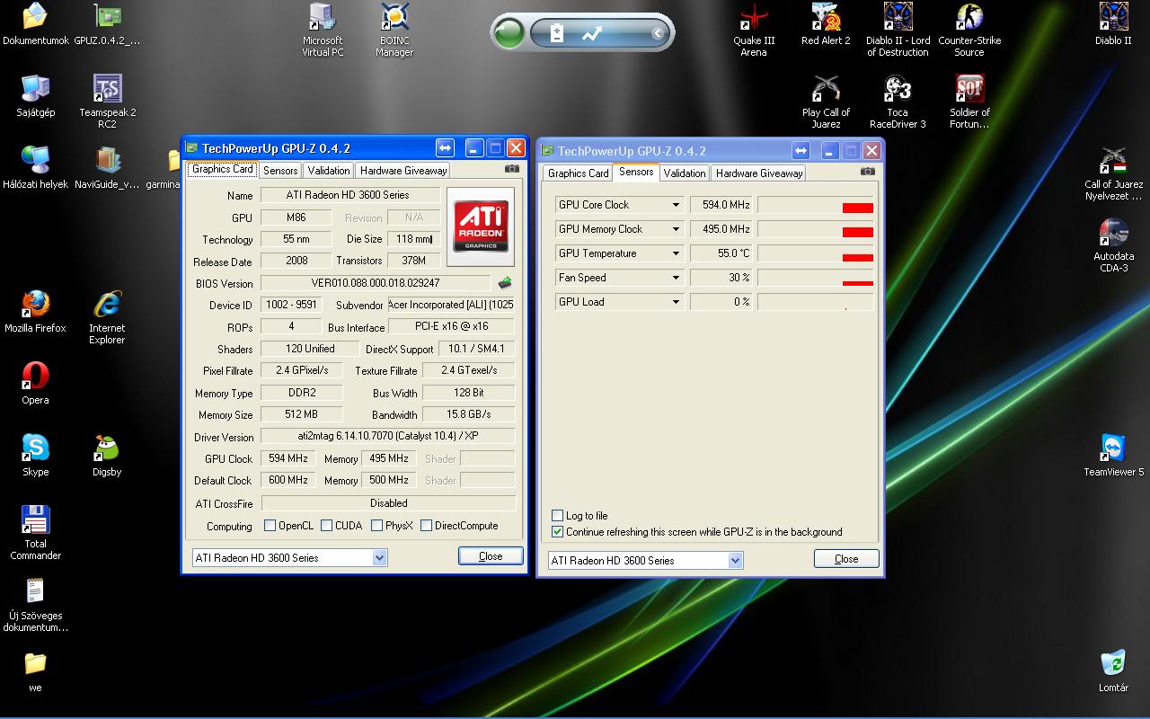Expand GPU Memory Clock sensor dropdown

[x=676, y=229]
